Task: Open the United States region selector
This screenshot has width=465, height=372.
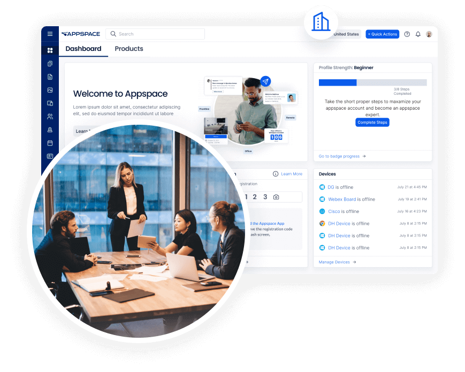Action: click(x=346, y=34)
